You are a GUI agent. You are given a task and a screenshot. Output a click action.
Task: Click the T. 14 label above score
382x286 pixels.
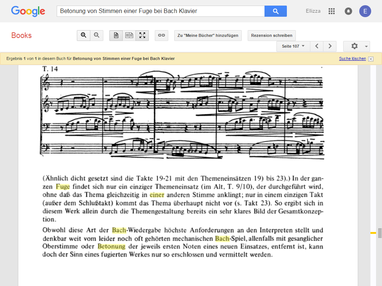click(x=50, y=69)
